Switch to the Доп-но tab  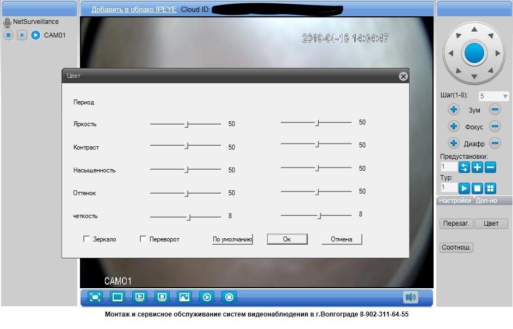(x=486, y=201)
